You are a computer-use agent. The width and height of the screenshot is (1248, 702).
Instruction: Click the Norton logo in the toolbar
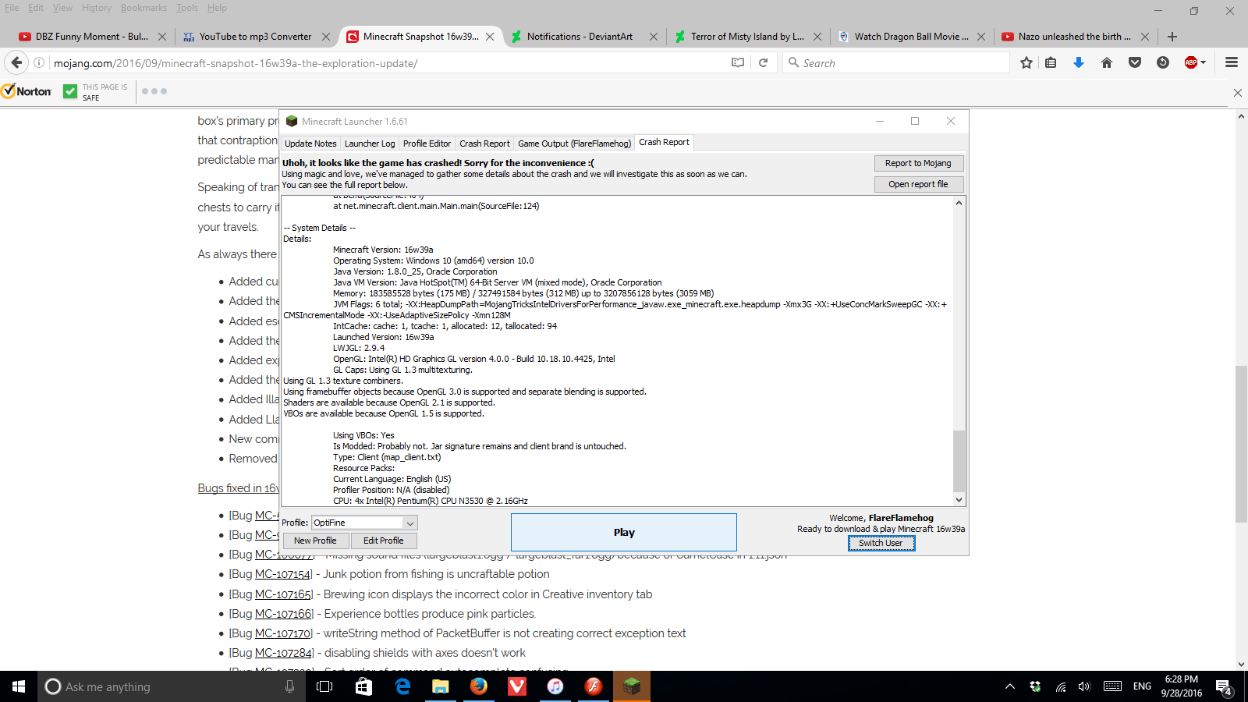coord(27,91)
